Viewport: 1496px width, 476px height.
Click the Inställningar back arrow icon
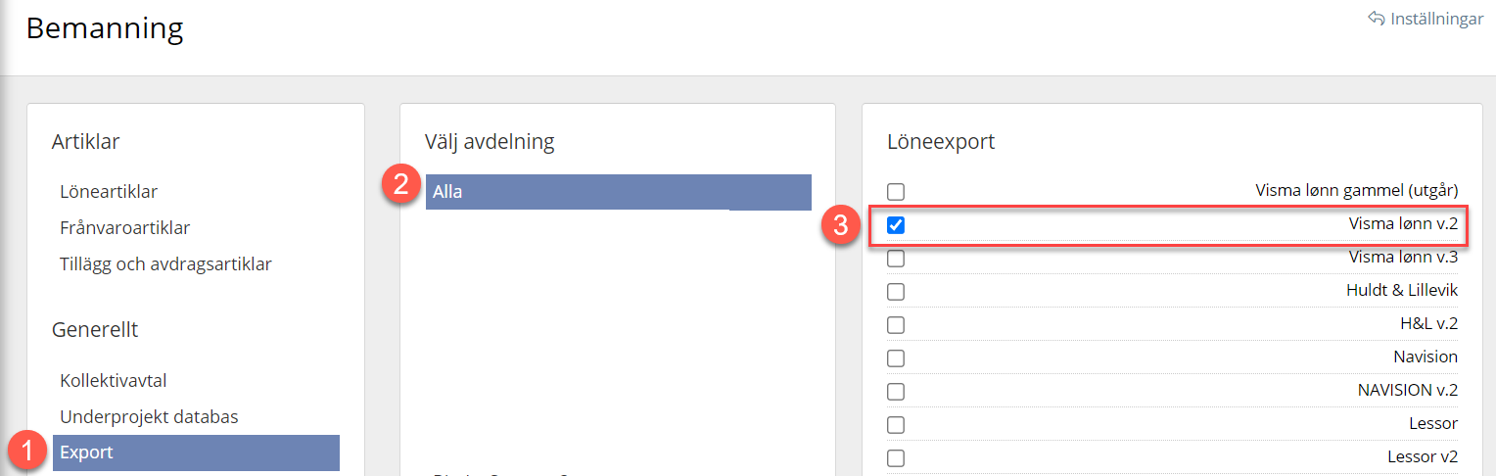(1376, 19)
